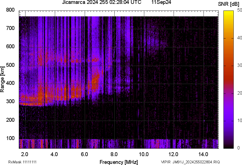Screen dimensions: 242x165
Task: Click the 8.0 frequency tick label
Action: tap(114, 154)
